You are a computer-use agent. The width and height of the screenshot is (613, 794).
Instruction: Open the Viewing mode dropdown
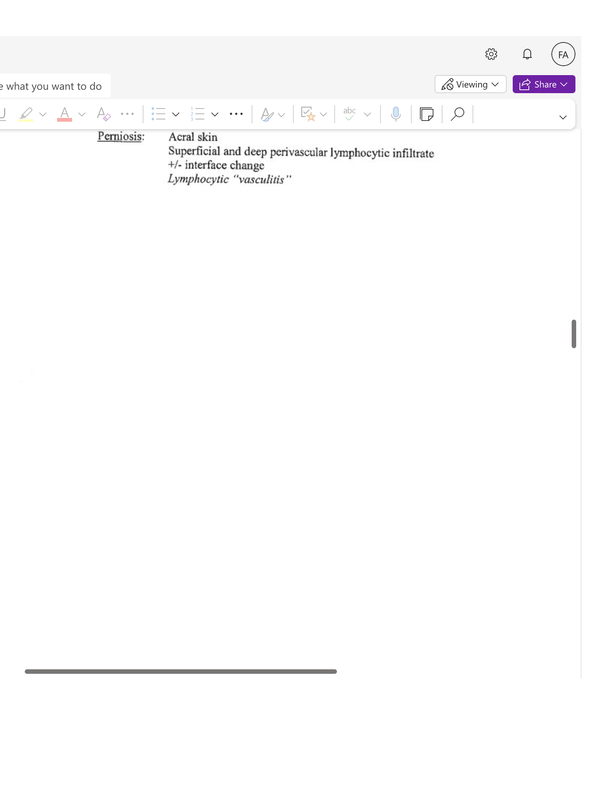pyautogui.click(x=470, y=84)
